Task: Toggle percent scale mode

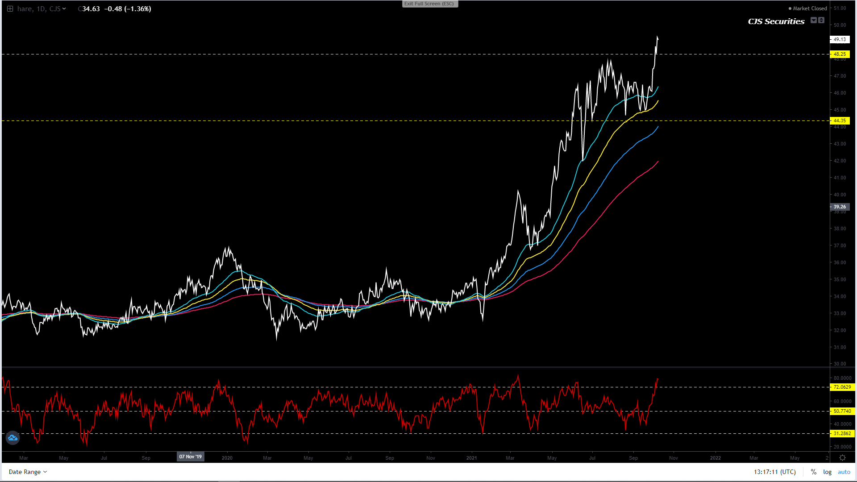Action: [x=814, y=472]
